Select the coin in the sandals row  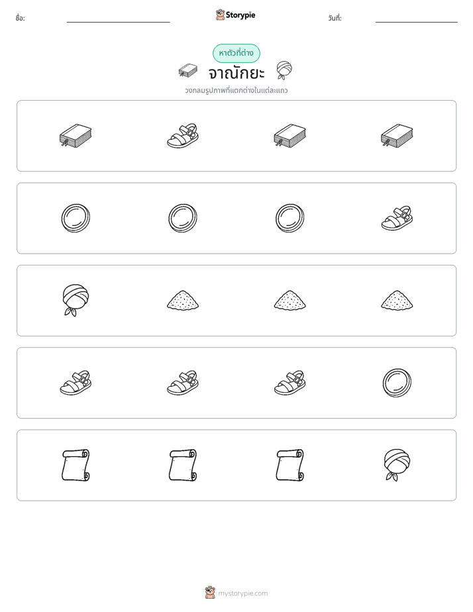pyautogui.click(x=397, y=383)
